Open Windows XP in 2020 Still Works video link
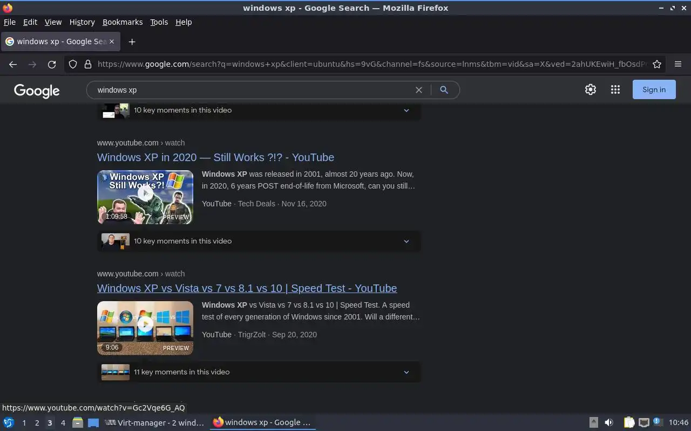This screenshot has width=691, height=431. point(215,157)
